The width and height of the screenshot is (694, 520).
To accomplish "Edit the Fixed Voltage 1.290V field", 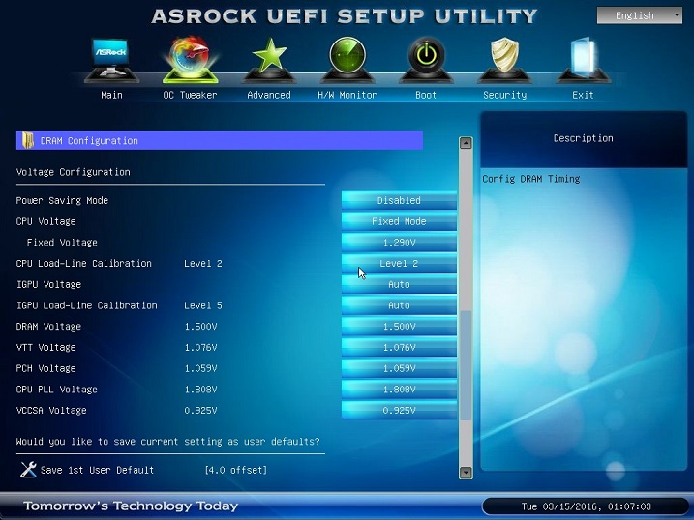I will [x=399, y=243].
